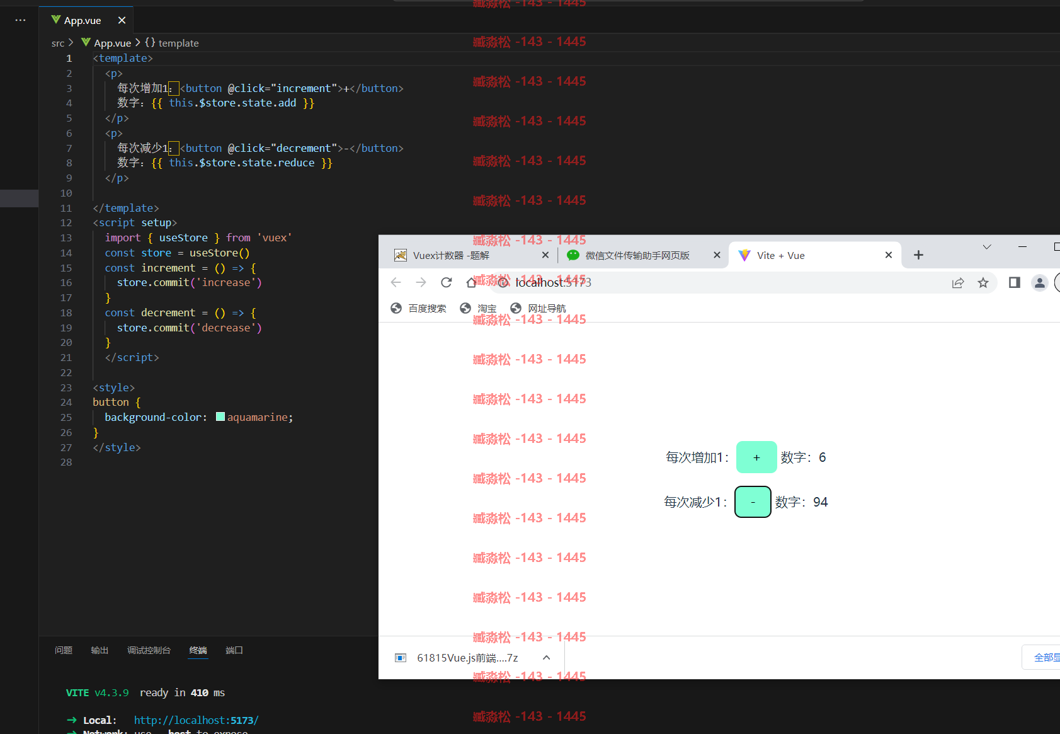The width and height of the screenshot is (1060, 734).
Task: Click the share page icon in address bar
Action: coord(958,283)
